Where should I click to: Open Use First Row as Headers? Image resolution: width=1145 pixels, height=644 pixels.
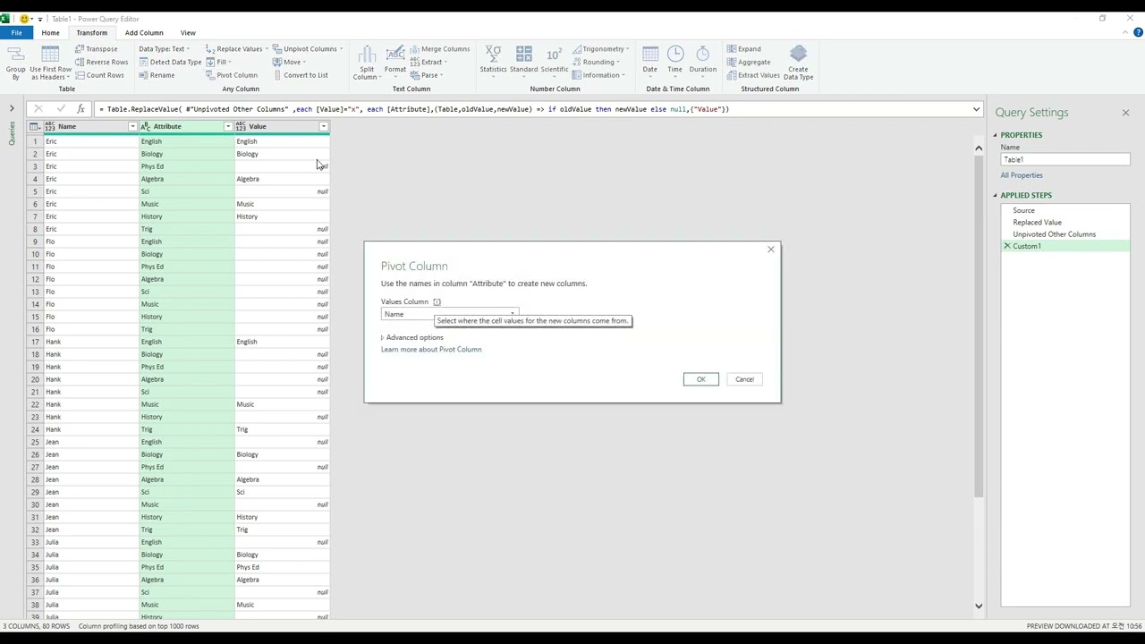click(50, 61)
